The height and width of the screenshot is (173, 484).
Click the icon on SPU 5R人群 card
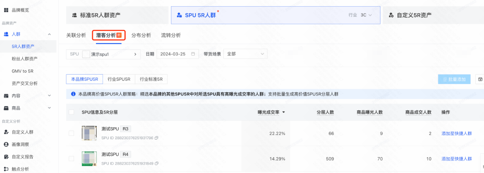point(180,15)
